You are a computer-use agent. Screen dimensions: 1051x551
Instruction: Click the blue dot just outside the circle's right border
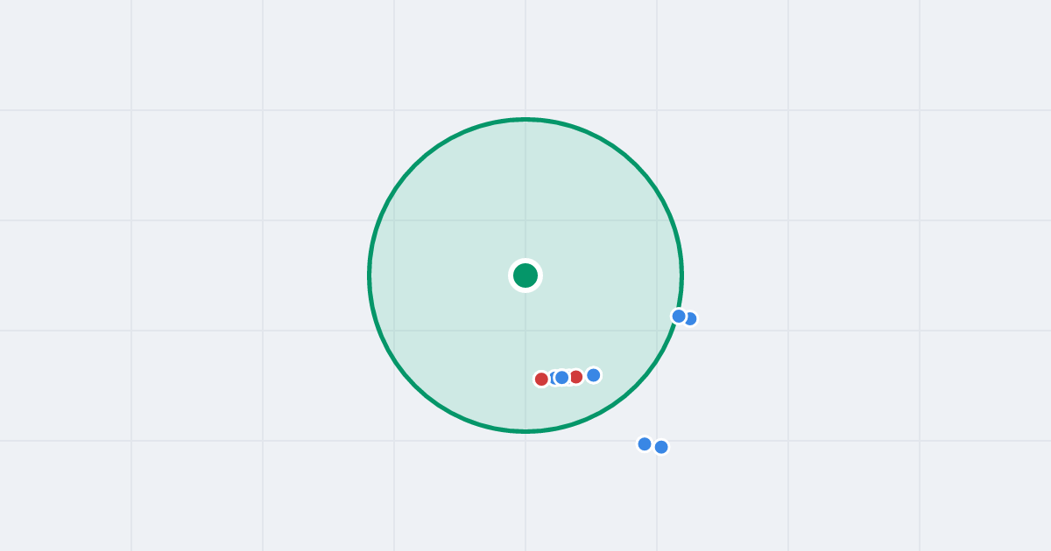click(690, 319)
